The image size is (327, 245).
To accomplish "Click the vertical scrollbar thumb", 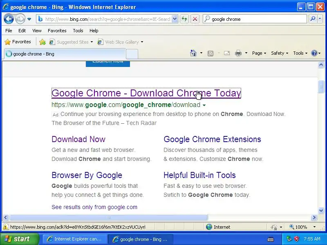I will coord(321,87).
